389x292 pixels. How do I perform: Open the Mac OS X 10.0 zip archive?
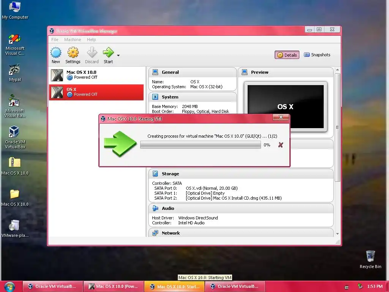click(x=15, y=166)
